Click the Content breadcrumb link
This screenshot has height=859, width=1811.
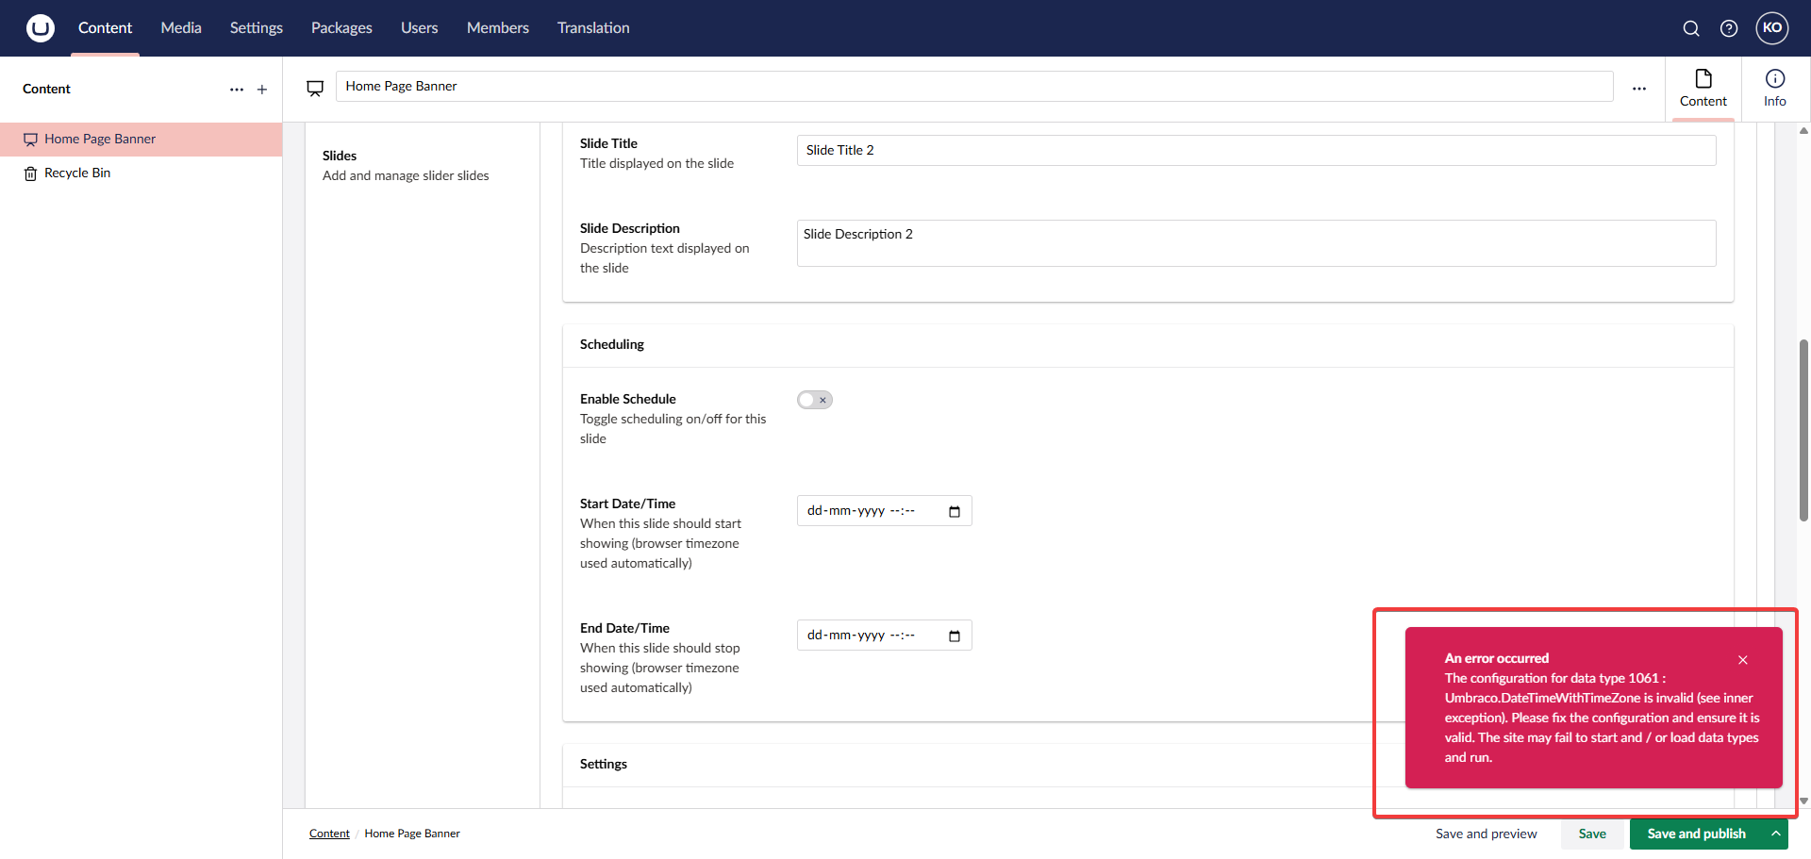click(x=329, y=834)
